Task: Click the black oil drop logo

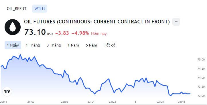Action: tap(13, 27)
